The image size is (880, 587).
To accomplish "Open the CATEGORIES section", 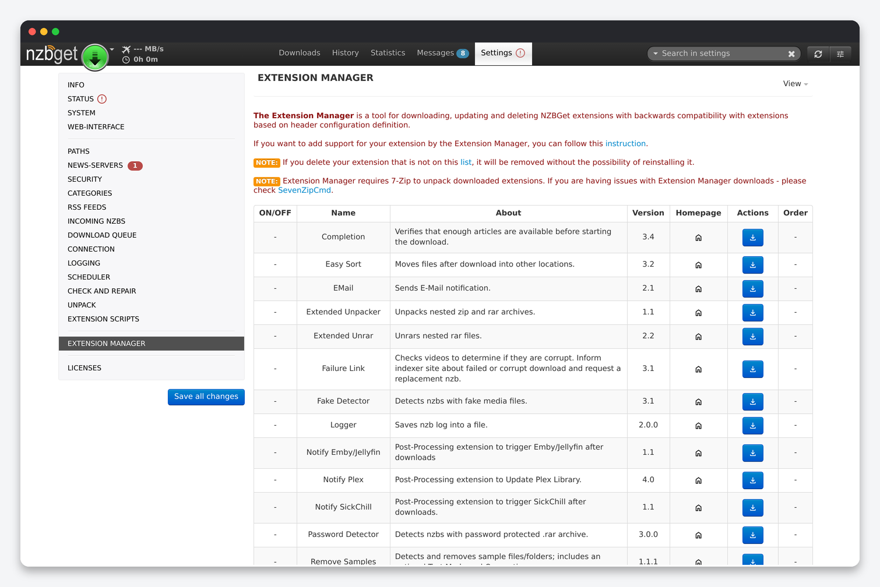I will click(x=90, y=193).
